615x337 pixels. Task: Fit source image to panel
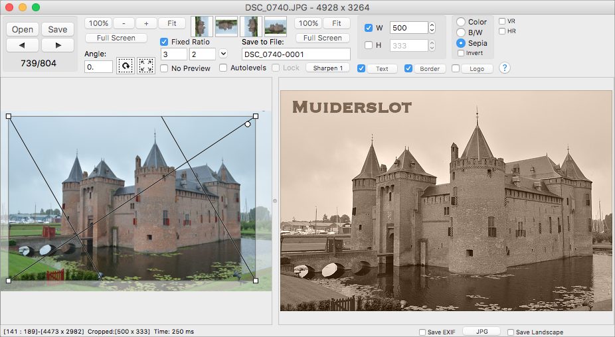[172, 23]
